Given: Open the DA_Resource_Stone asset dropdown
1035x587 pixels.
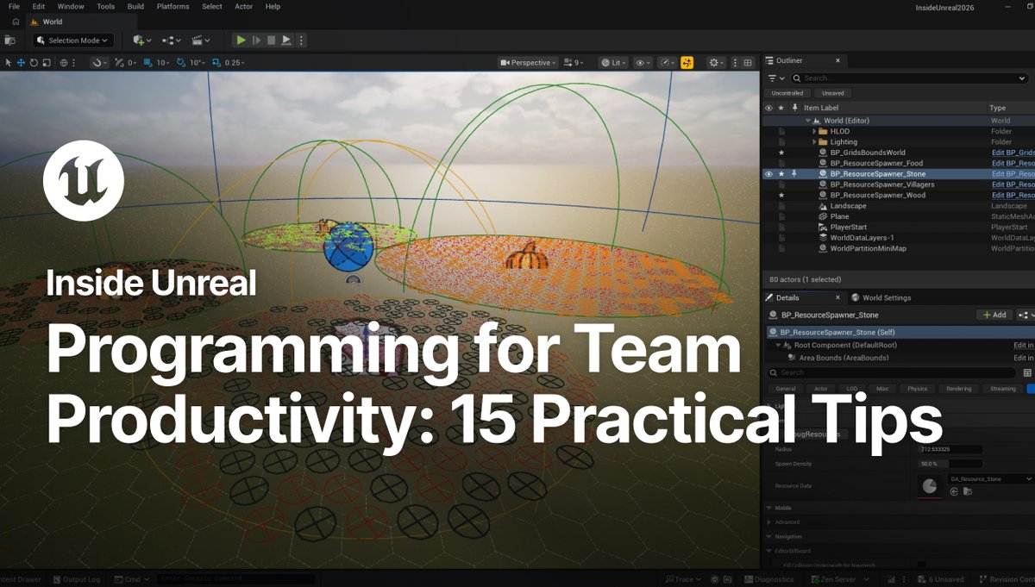Looking at the screenshot, I should click(x=990, y=478).
